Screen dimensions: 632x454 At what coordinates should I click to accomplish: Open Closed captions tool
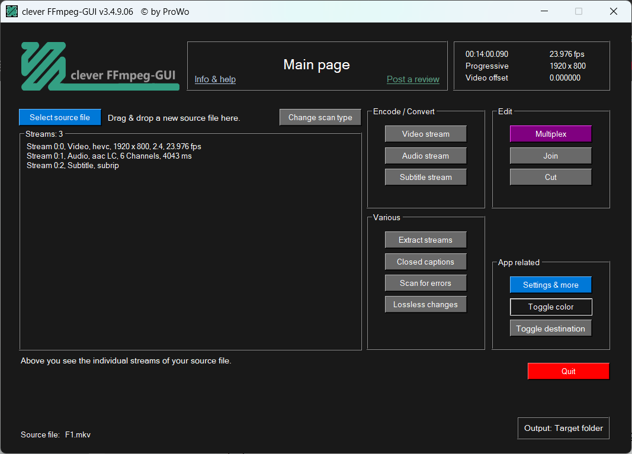point(426,262)
